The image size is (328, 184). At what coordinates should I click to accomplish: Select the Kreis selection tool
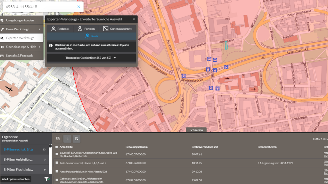[92, 36]
